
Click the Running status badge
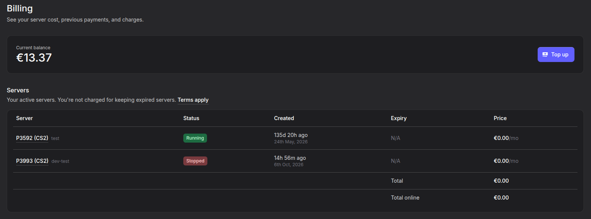195,138
